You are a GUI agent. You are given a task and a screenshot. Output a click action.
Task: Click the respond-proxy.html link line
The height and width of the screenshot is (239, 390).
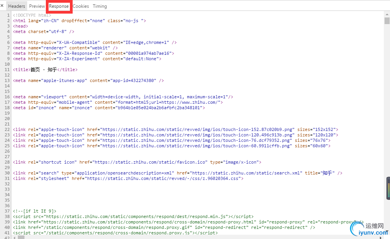[188, 222]
